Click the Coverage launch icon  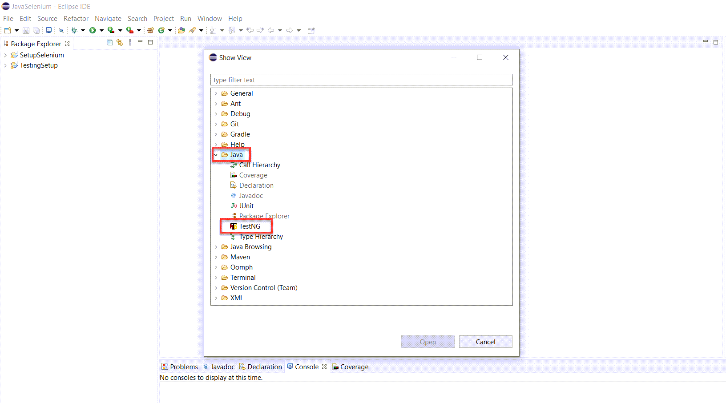(x=111, y=30)
